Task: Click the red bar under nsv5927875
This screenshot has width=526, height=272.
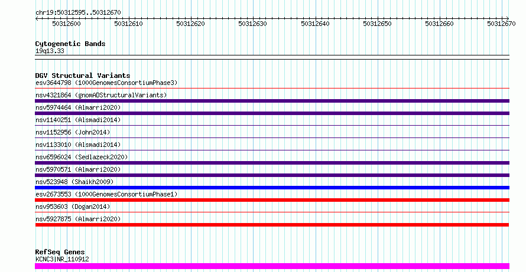Action: [x=272, y=225]
